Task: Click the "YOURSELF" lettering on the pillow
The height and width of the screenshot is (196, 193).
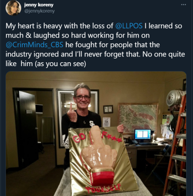Action: (103, 189)
